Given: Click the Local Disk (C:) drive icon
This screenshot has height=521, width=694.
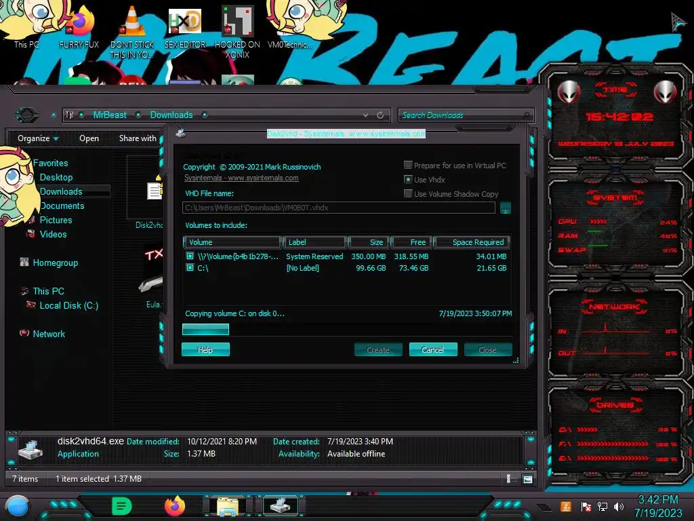Looking at the screenshot, I should tap(31, 305).
